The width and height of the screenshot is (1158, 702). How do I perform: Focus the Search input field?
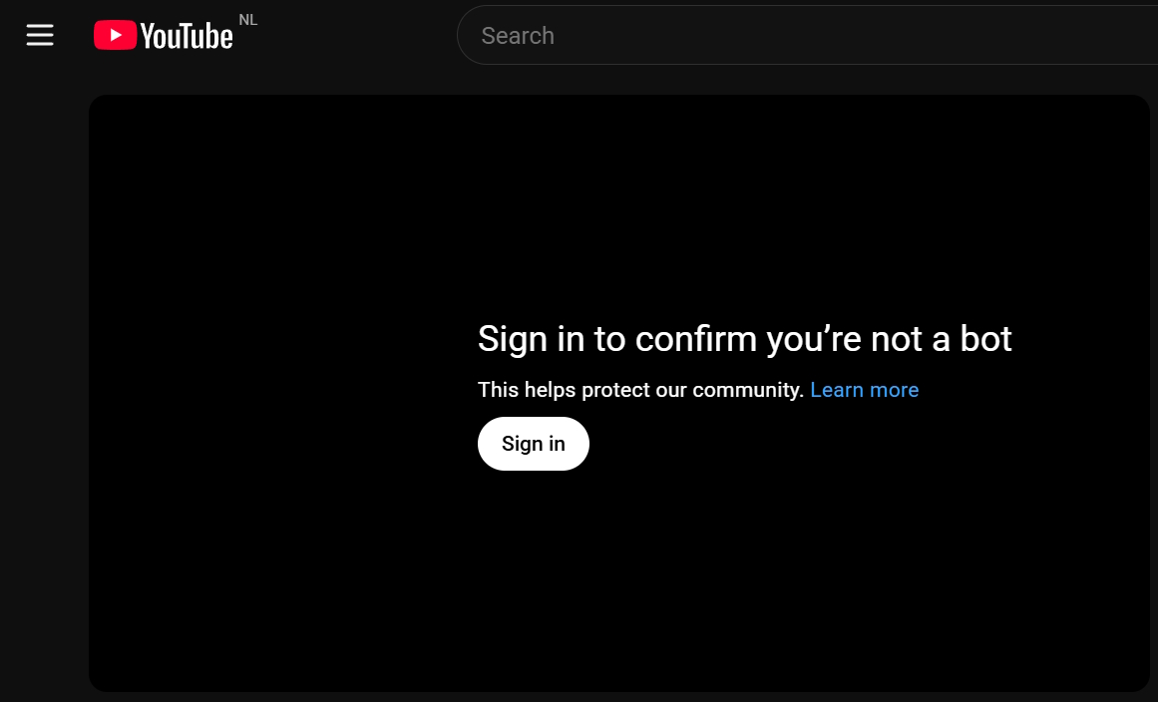tap(808, 35)
